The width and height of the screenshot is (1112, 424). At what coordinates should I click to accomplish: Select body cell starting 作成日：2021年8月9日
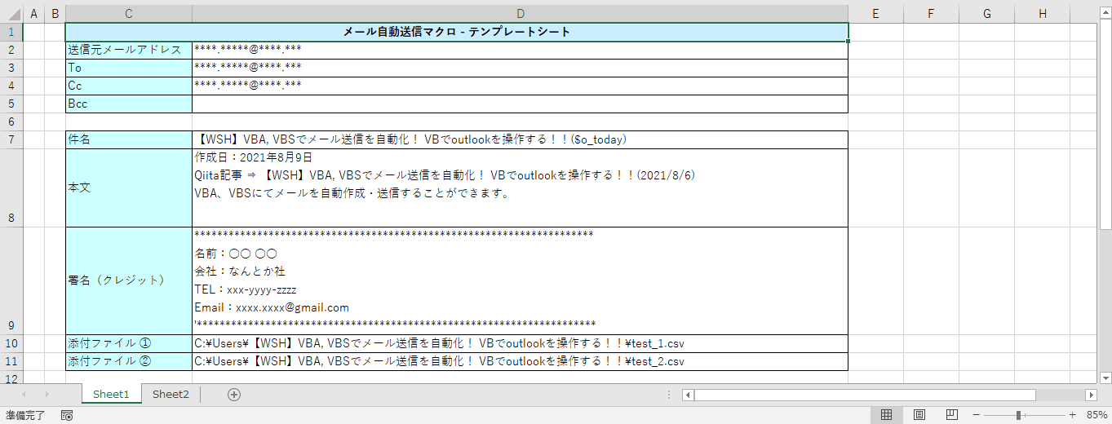click(x=521, y=188)
